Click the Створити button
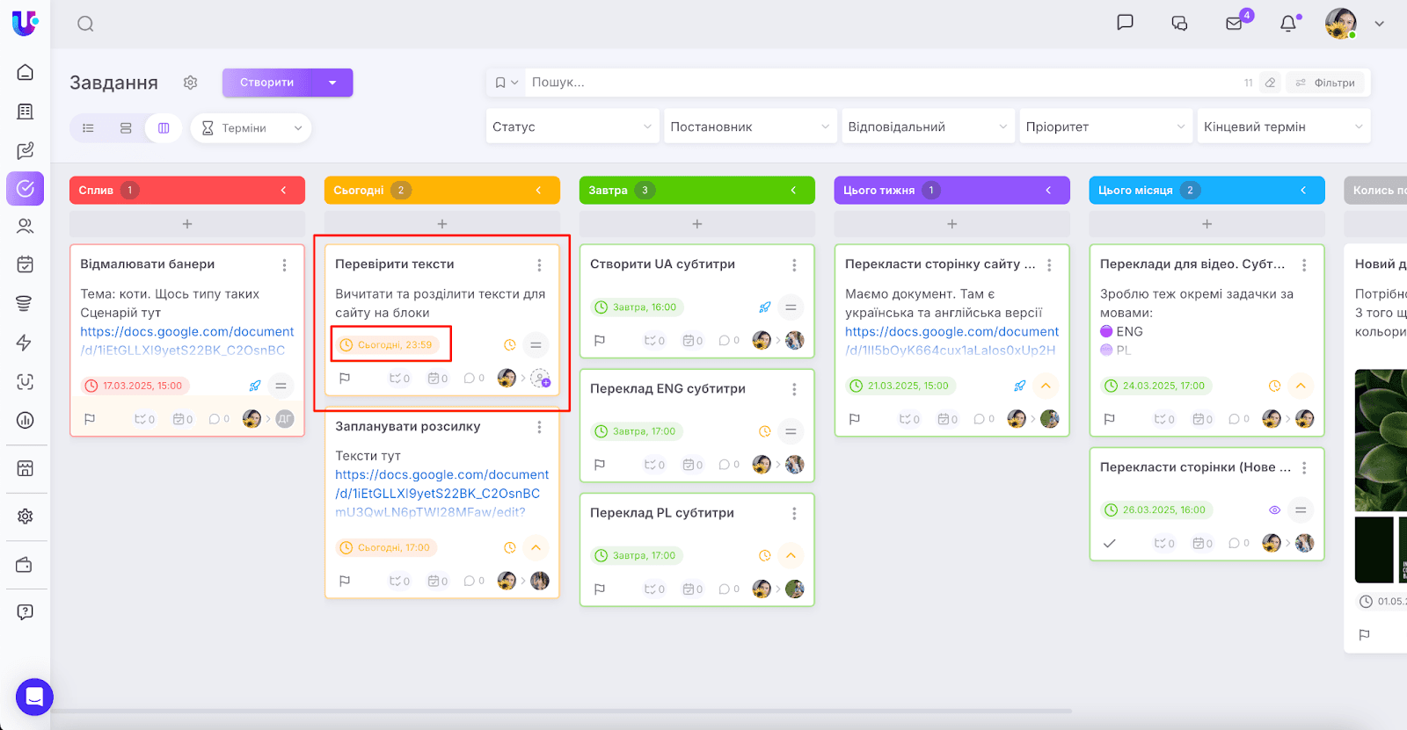1407x730 pixels. [267, 83]
